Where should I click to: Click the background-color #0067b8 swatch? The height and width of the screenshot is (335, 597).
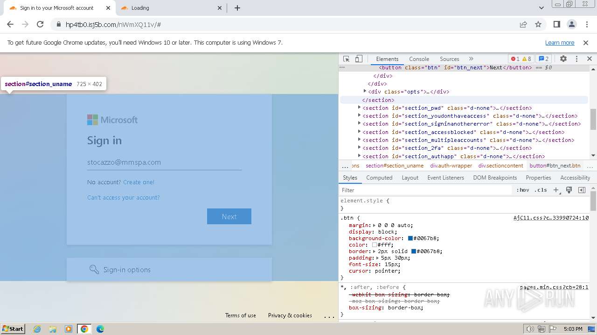click(410, 238)
